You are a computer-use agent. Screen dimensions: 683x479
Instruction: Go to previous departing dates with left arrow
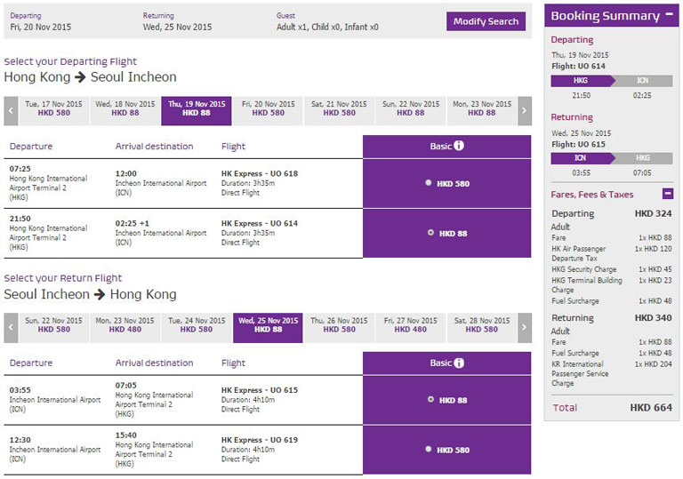click(11, 111)
